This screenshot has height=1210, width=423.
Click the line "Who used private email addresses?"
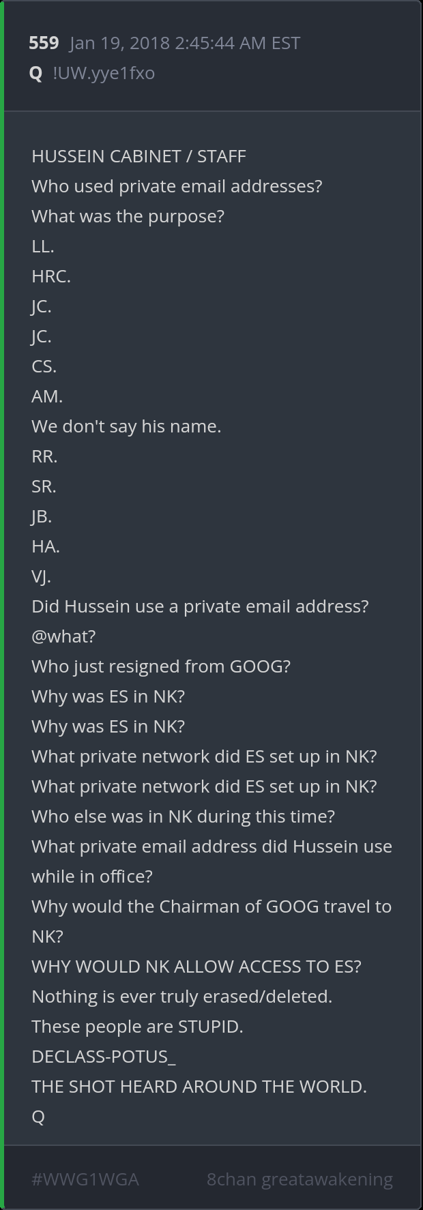177,186
